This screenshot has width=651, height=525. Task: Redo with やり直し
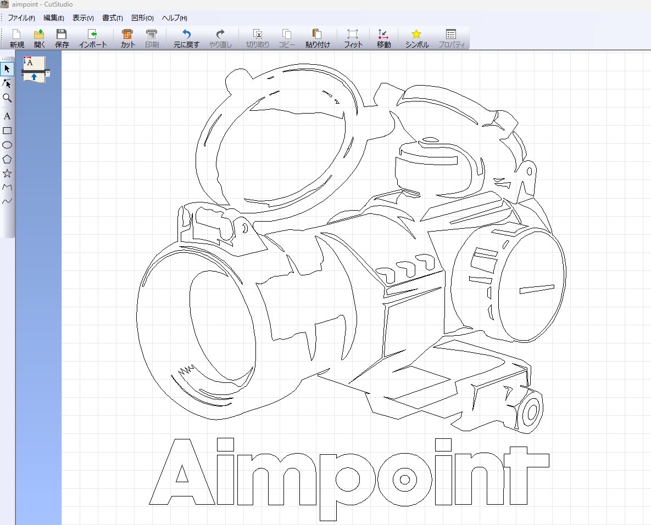coord(220,38)
